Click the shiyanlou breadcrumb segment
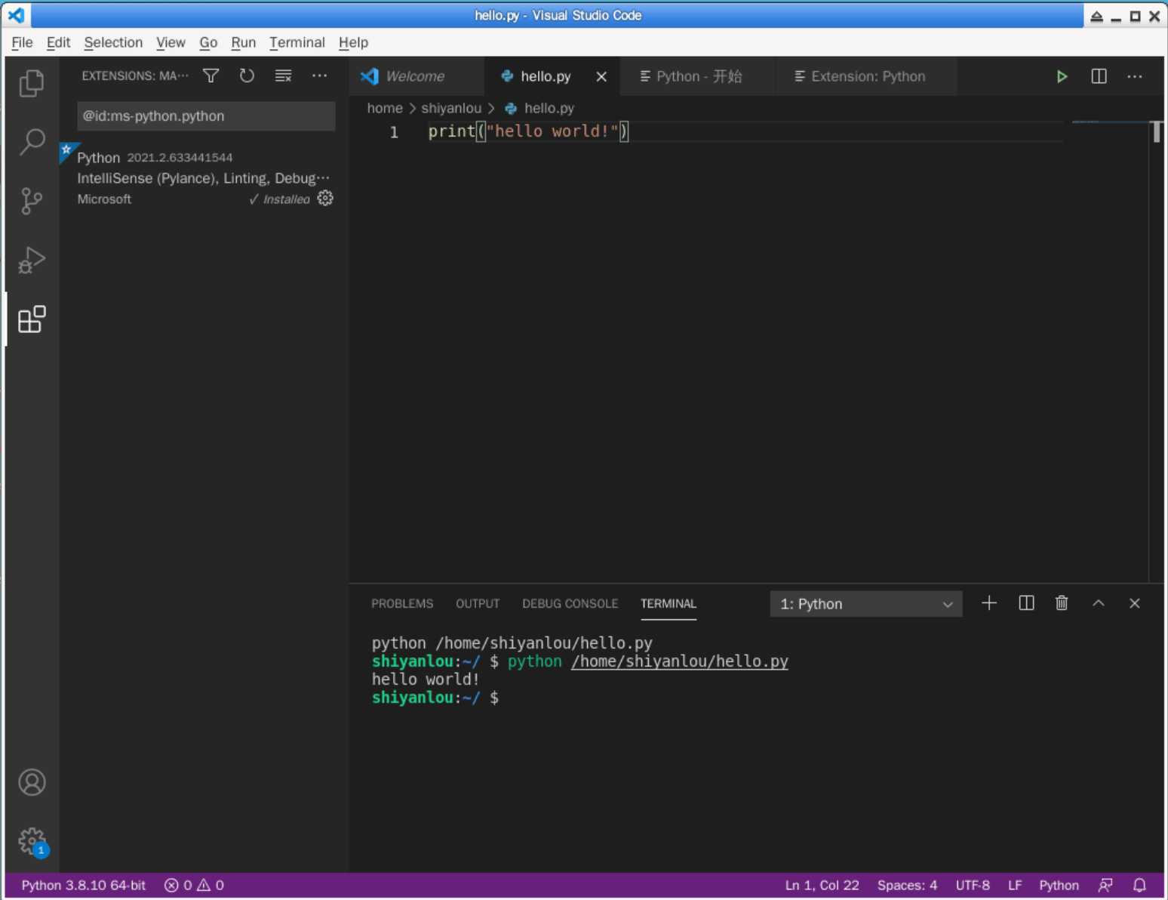The image size is (1168, 900). (451, 108)
